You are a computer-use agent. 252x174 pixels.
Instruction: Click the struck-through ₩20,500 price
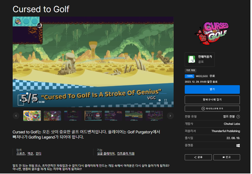coord(202,76)
